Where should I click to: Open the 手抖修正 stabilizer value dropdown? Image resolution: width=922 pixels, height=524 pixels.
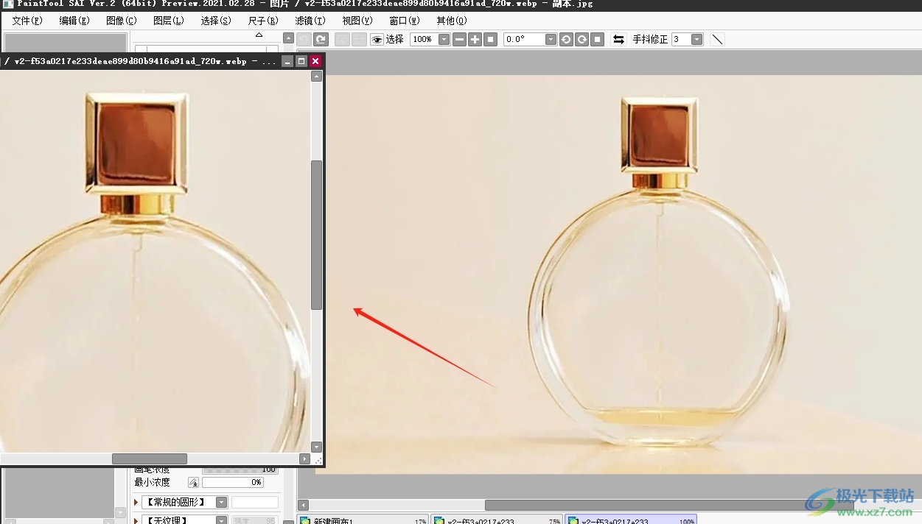pyautogui.click(x=696, y=39)
